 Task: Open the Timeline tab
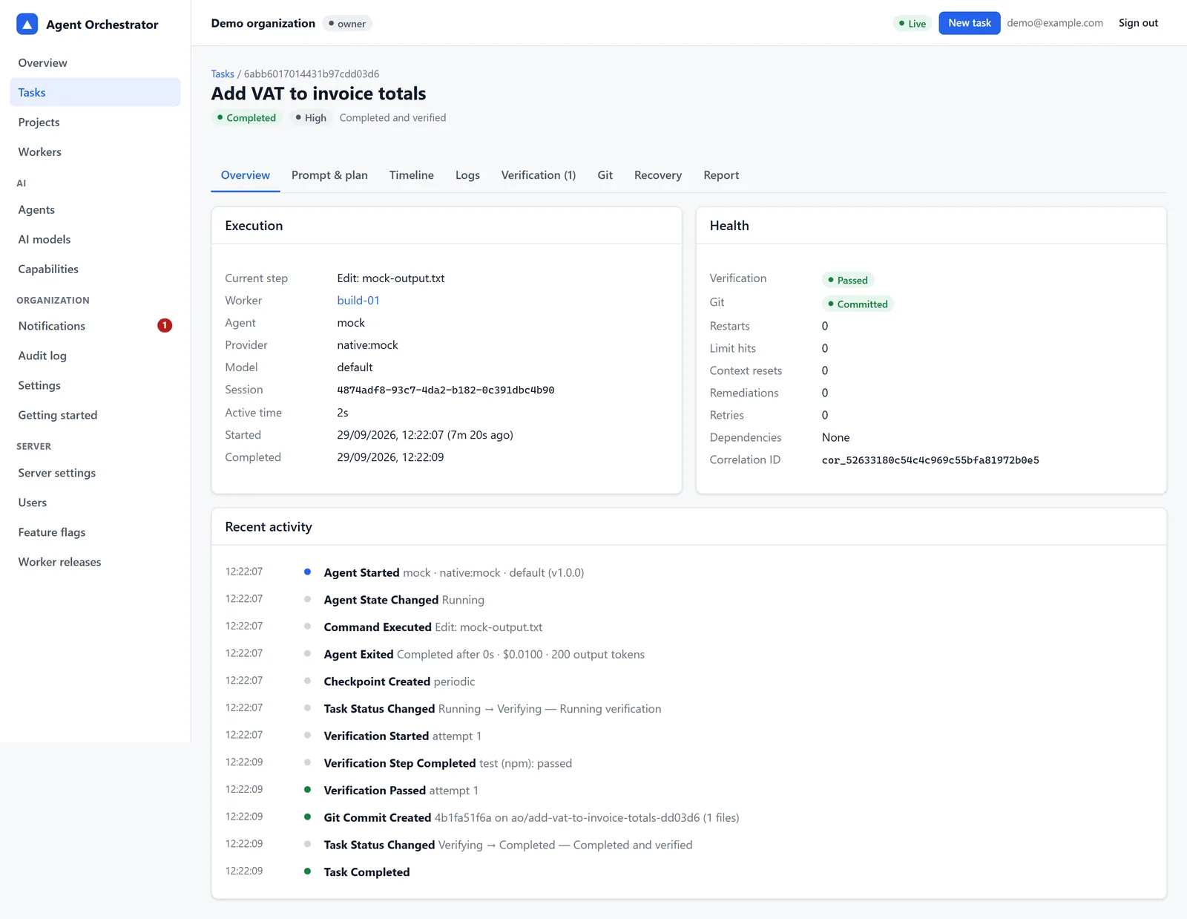tap(412, 175)
